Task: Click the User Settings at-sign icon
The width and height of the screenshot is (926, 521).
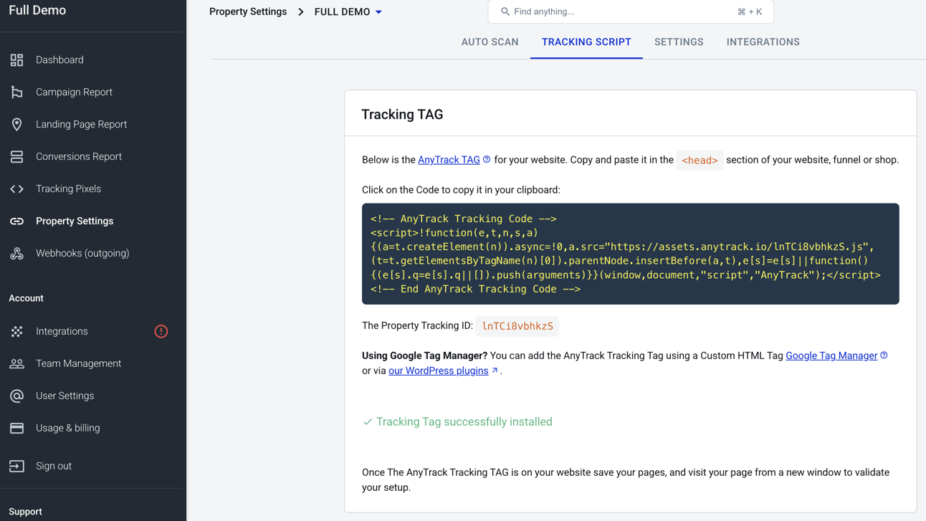Action: pos(16,396)
